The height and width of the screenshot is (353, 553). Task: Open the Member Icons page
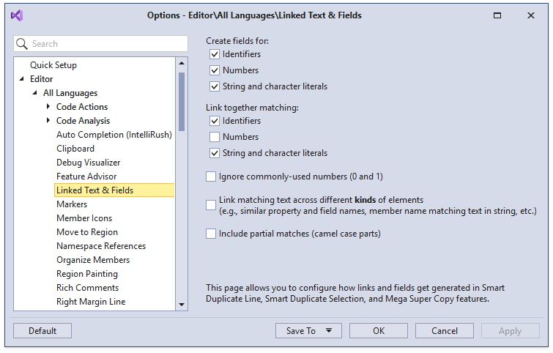84,218
